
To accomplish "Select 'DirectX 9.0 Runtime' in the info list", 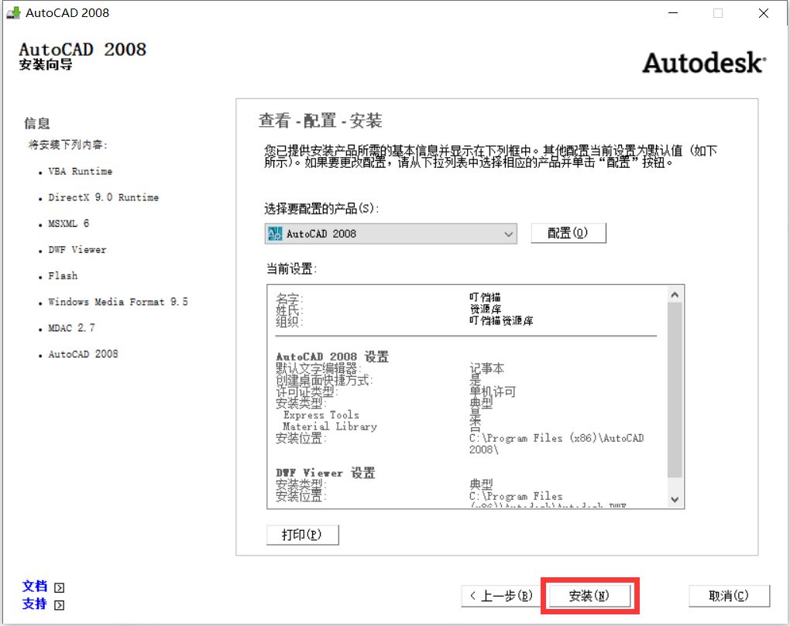I will [103, 198].
